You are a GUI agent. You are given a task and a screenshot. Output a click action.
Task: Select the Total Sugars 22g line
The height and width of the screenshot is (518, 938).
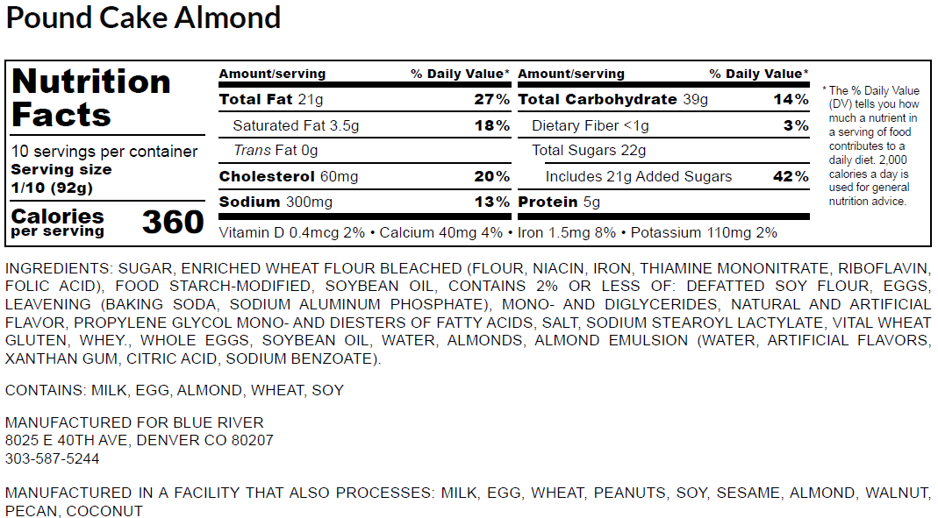click(x=589, y=151)
